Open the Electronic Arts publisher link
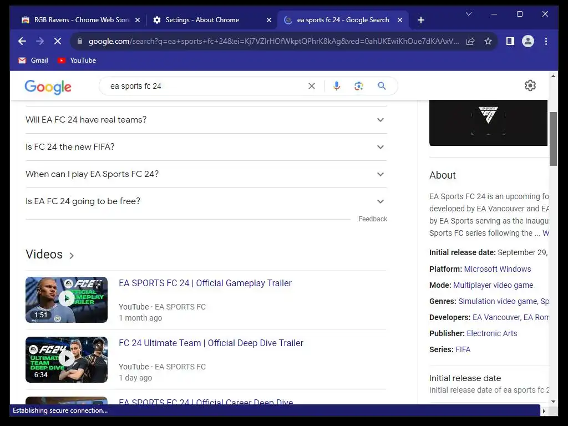 coord(491,333)
